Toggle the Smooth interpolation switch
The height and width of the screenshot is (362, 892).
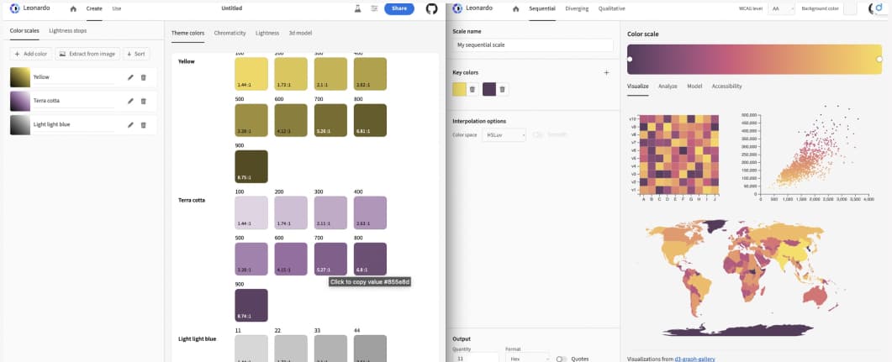click(x=538, y=134)
